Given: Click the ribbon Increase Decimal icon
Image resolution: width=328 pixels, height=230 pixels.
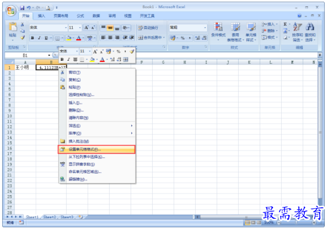Looking at the screenshot, I should pyautogui.click(x=197, y=38).
